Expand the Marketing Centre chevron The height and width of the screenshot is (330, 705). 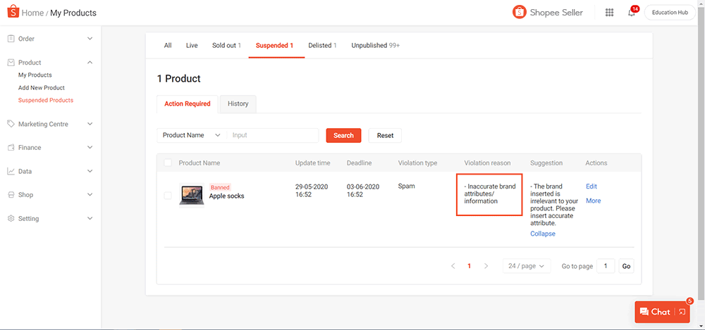coord(90,124)
